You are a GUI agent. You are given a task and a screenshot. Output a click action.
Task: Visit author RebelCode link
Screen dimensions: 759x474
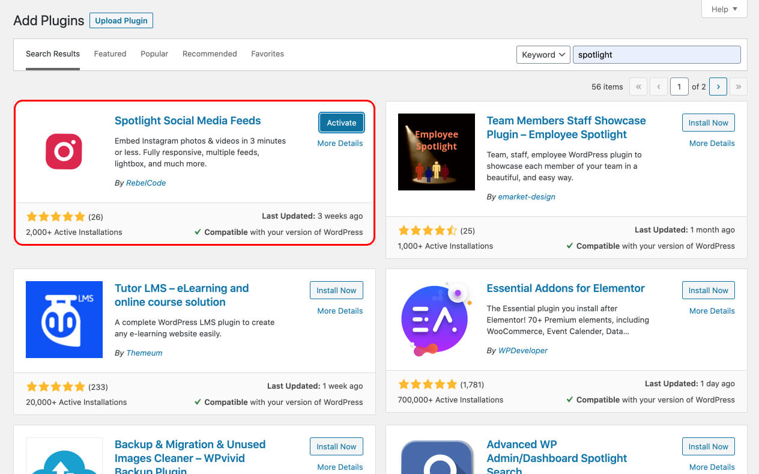[x=146, y=183]
